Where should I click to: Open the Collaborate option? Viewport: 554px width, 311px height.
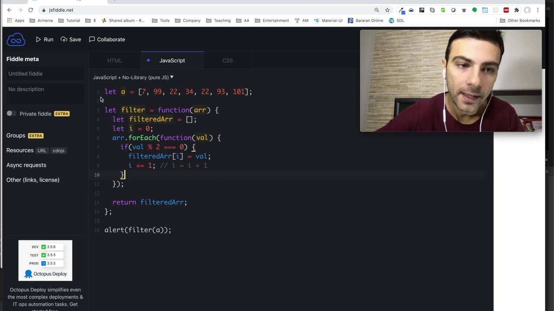click(x=107, y=39)
